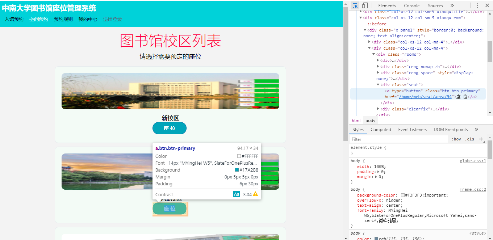Image resolution: width=493 pixels, height=240 pixels.
Task: Open 入馆预约 navigation menu item
Action: click(14, 20)
